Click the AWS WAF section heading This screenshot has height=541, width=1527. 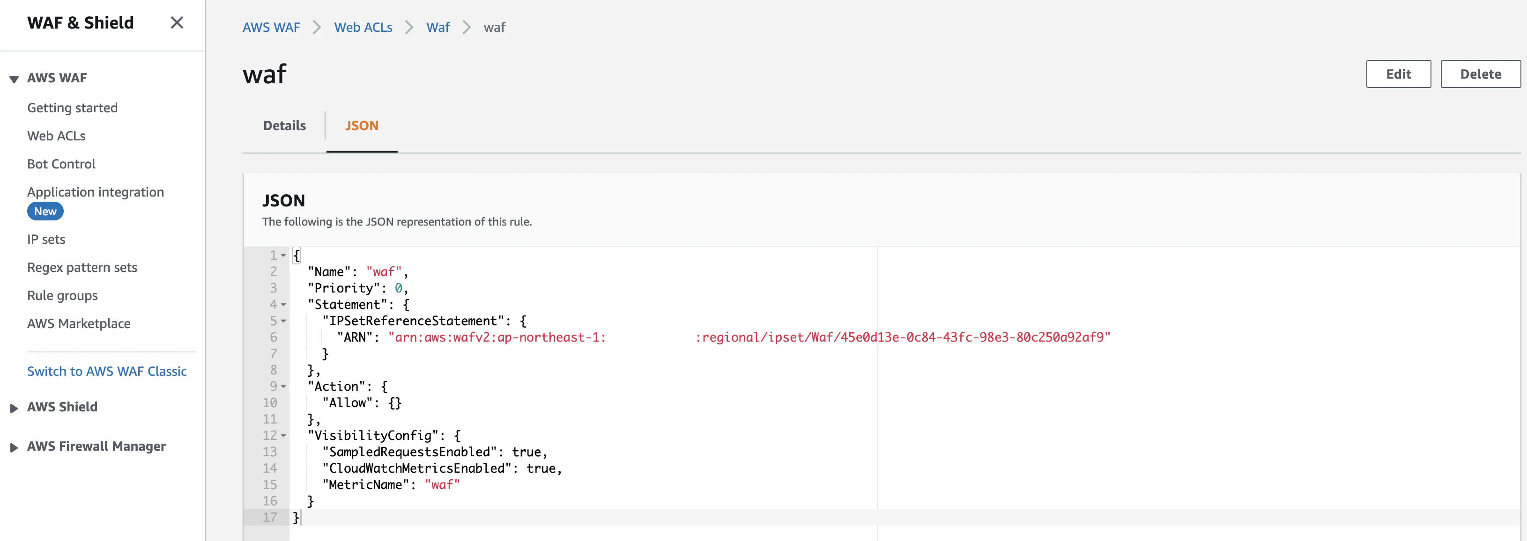(x=57, y=78)
